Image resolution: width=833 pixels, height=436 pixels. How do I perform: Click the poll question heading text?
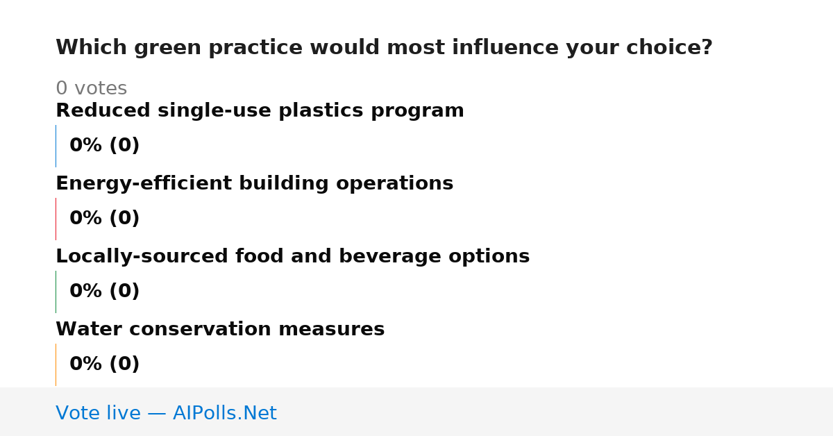coord(384,48)
